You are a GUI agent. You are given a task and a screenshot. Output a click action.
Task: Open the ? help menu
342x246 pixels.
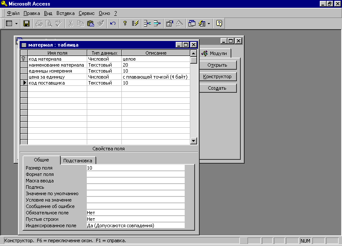(x=115, y=13)
